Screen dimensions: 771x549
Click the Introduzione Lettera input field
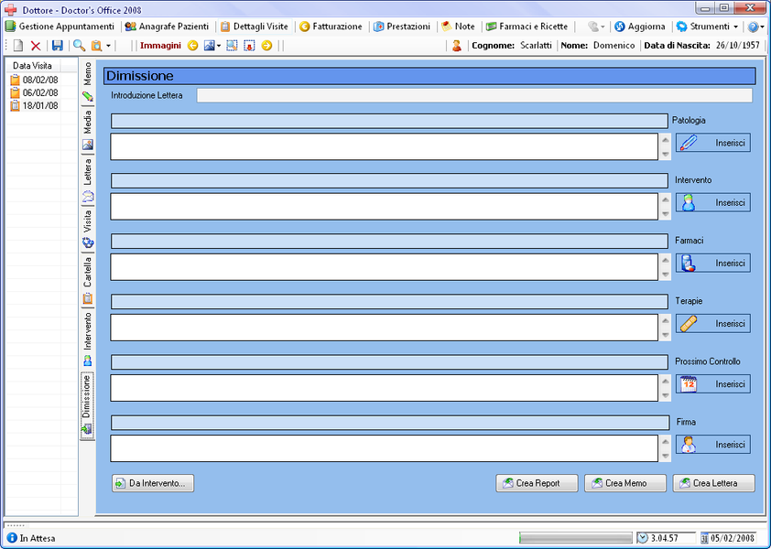click(x=474, y=95)
